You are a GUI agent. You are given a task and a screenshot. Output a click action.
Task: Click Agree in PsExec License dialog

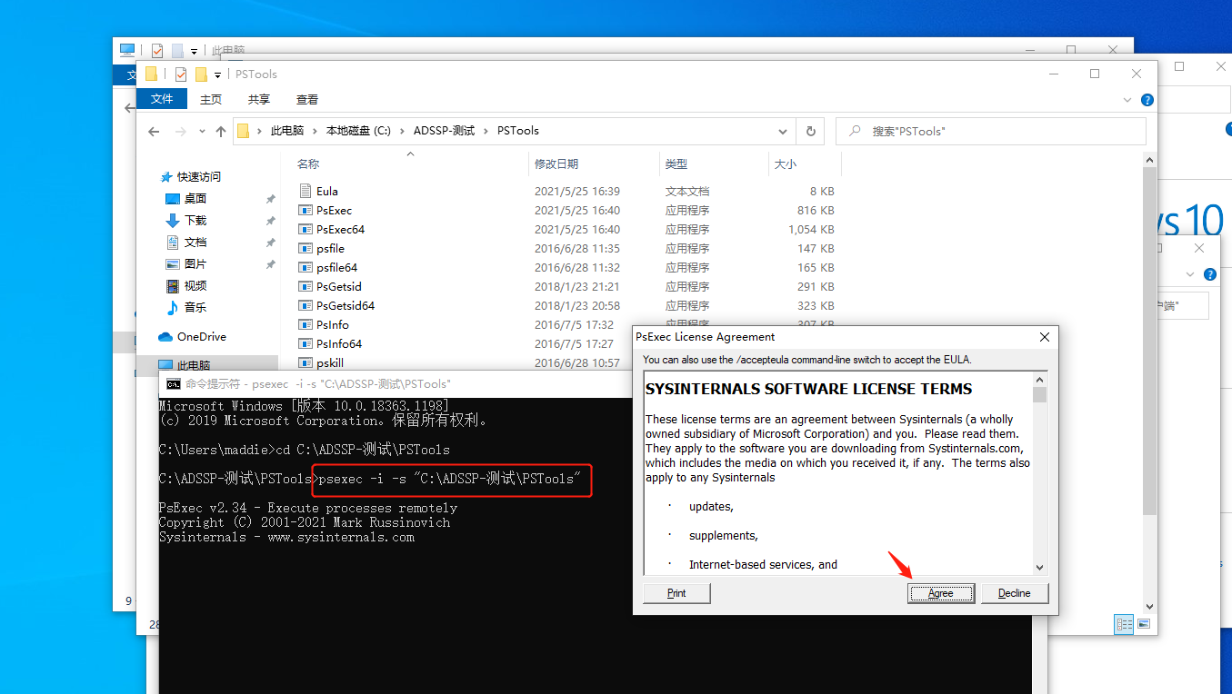941,593
